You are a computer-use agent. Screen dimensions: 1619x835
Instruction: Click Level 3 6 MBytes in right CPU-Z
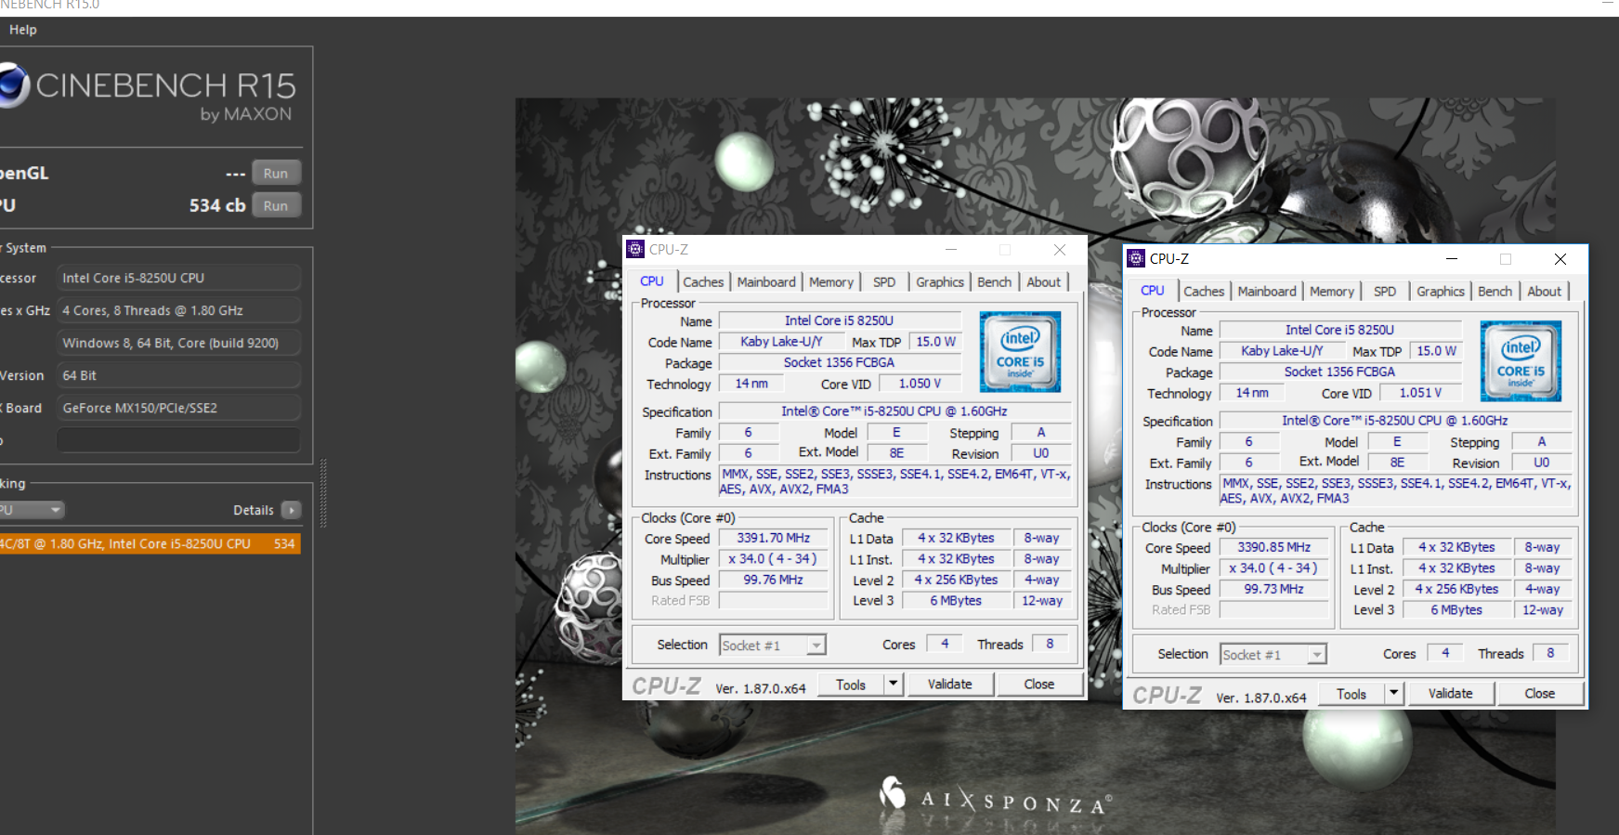[x=1456, y=609]
